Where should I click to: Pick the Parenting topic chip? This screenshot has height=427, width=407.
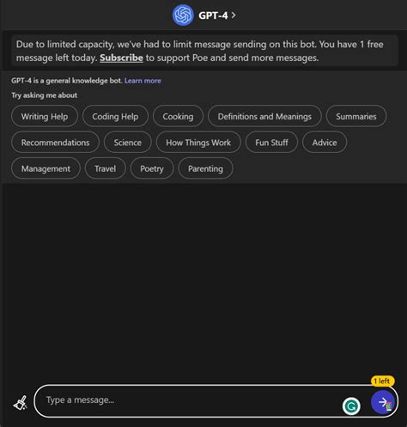205,168
